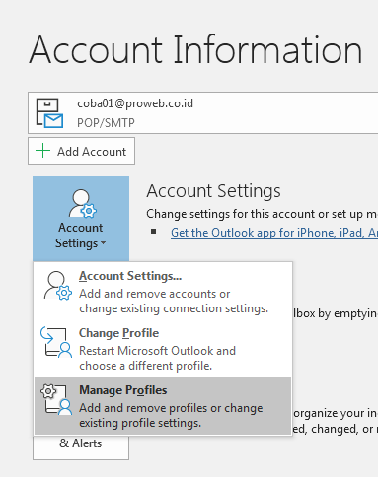The height and width of the screenshot is (477, 378).
Task: Click the Account Settings large button label
Action: [81, 236]
